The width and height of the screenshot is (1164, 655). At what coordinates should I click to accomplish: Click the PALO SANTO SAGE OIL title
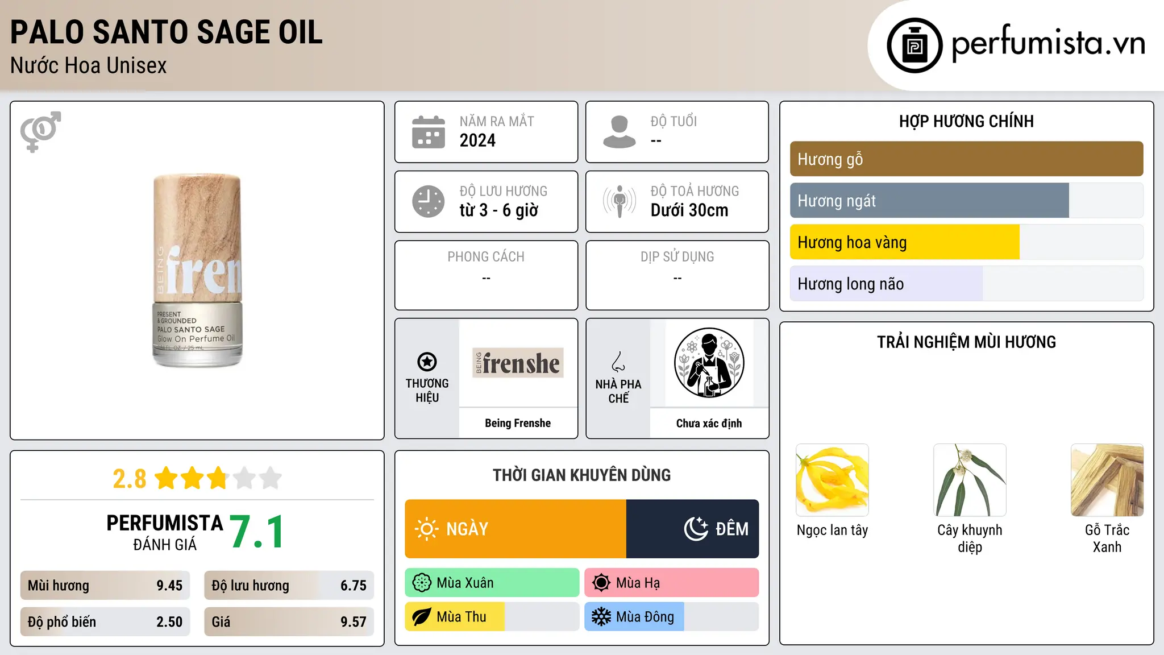167,32
